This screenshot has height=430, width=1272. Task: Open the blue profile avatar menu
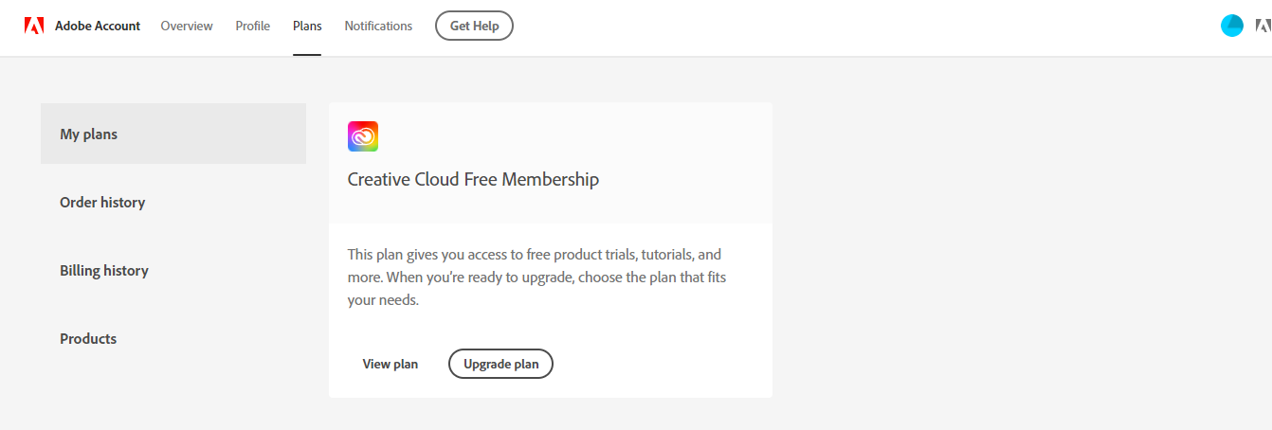(x=1231, y=27)
